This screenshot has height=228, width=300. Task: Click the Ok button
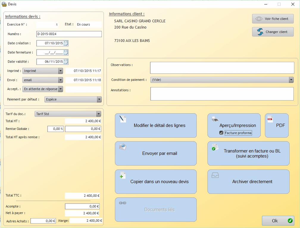[x=278, y=221]
